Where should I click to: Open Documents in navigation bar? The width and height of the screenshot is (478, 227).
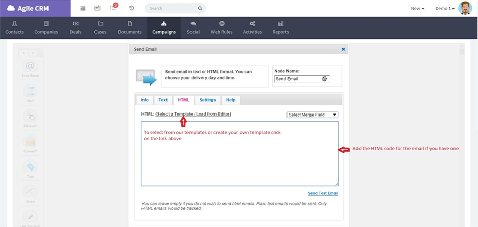pos(130,27)
